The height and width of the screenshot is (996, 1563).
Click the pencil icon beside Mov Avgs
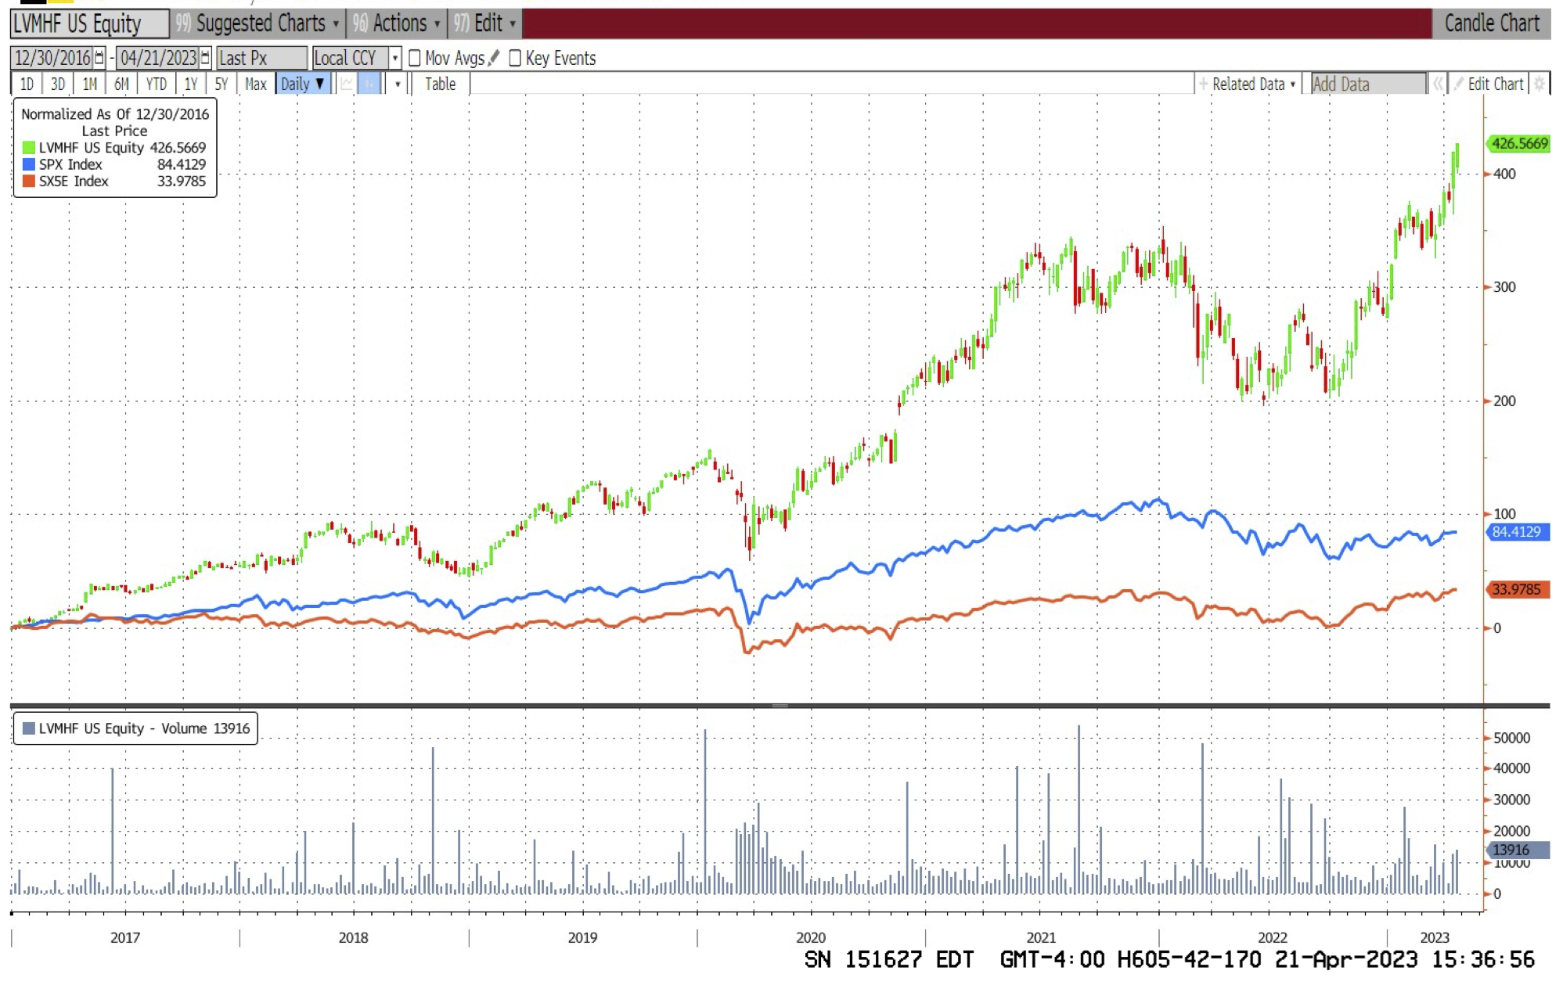[494, 58]
